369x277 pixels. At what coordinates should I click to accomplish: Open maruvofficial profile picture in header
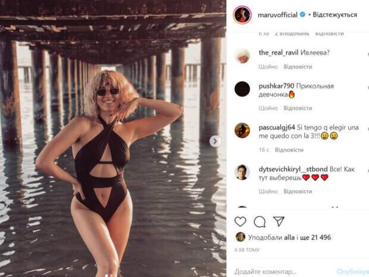click(242, 15)
